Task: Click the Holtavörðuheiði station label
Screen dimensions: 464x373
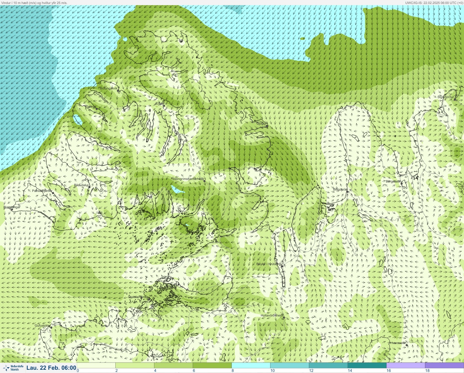Action: point(272,315)
